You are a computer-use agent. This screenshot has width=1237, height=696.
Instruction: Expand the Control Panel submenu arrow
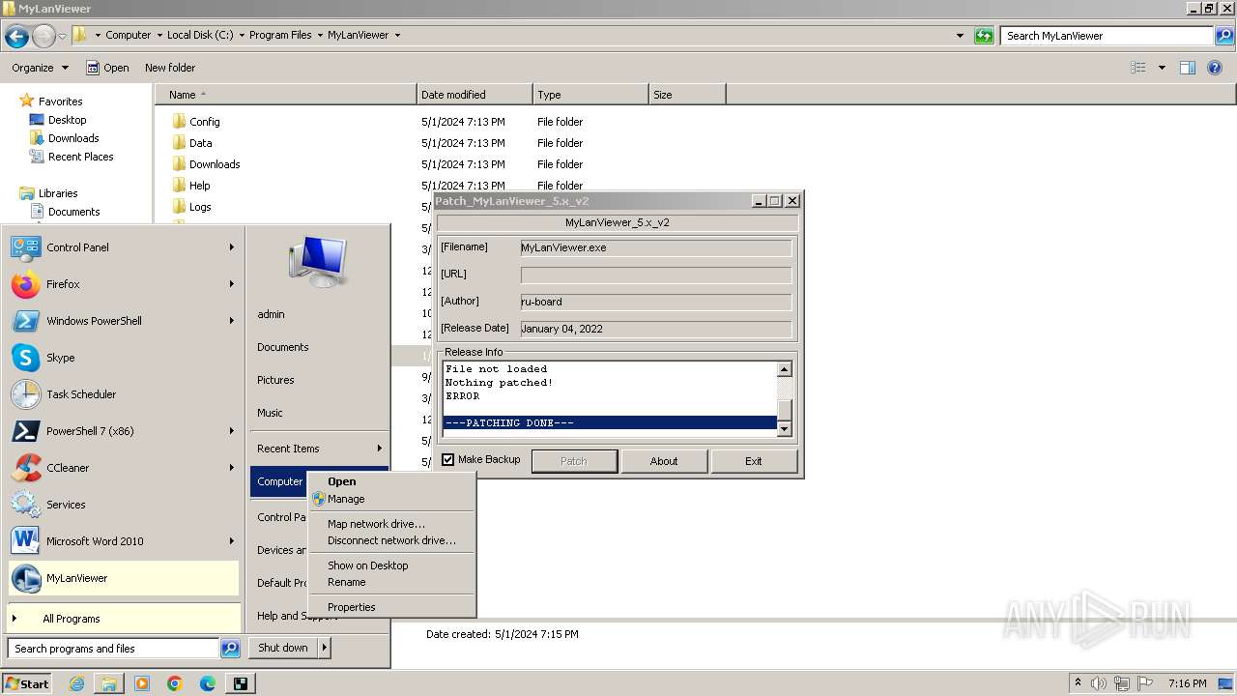click(232, 247)
